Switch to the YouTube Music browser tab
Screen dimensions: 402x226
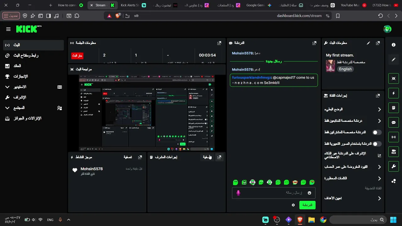[353, 5]
